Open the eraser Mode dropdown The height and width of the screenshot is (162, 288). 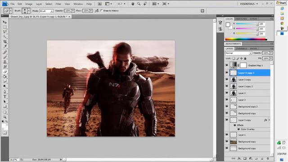point(46,11)
